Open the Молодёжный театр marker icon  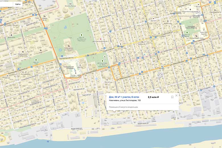[196, 36]
